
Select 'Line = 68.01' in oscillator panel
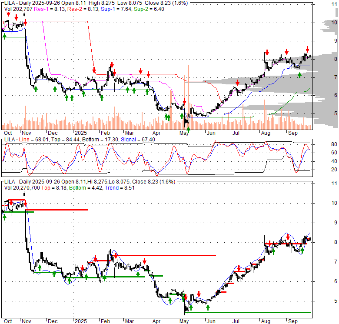[34, 140]
